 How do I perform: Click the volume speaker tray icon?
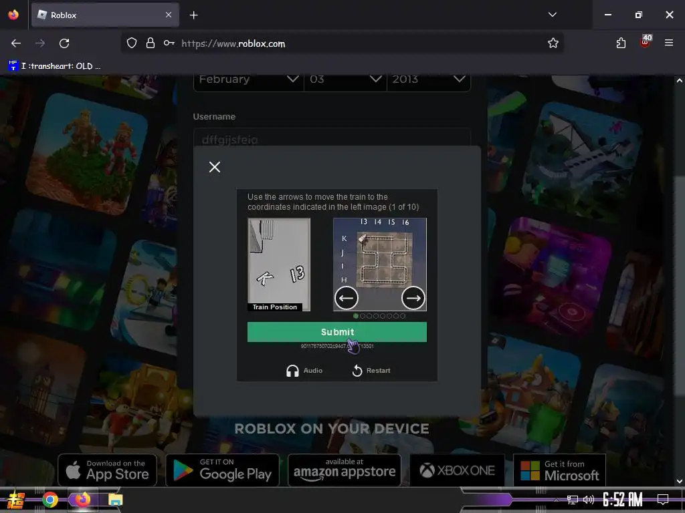pyautogui.click(x=589, y=500)
